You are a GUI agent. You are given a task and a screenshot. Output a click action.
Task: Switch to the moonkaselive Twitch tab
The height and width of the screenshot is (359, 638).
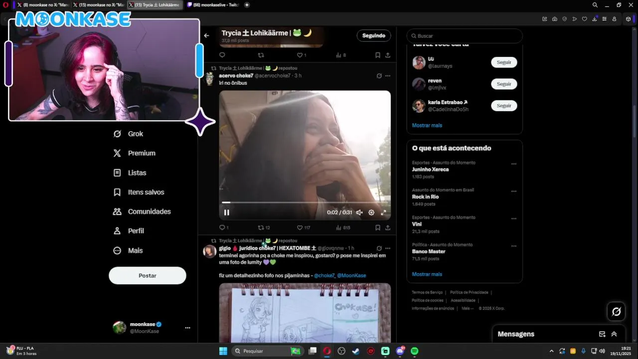tap(213, 5)
